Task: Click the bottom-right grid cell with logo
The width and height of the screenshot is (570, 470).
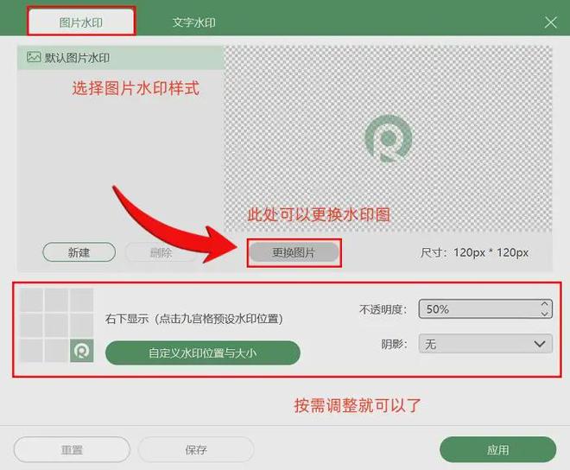Action: [x=82, y=352]
